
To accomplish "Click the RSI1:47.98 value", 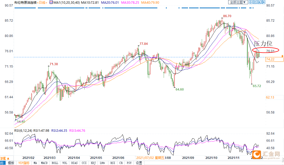I will point(41,130).
